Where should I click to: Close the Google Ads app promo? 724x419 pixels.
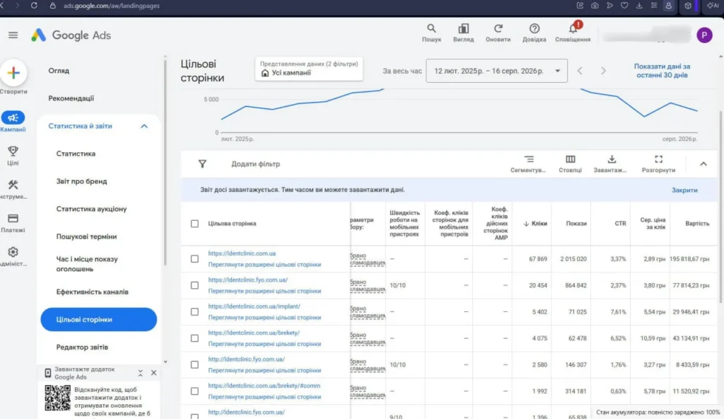click(153, 373)
